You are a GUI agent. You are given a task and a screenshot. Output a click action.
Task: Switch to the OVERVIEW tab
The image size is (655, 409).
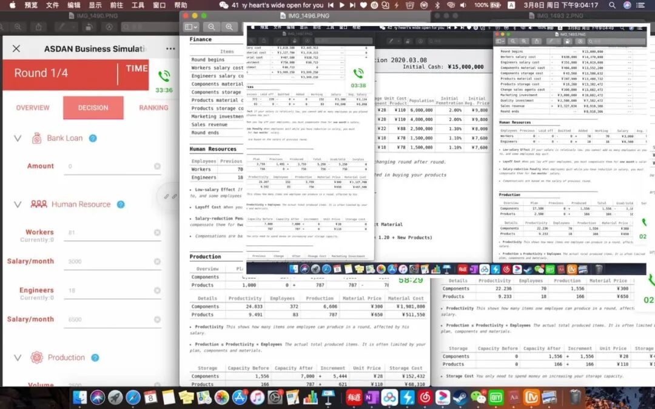pos(33,108)
